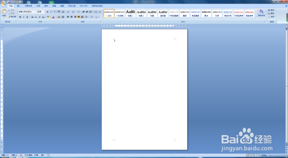Apply superscript formatting
288x158 pixels.
(39, 17)
